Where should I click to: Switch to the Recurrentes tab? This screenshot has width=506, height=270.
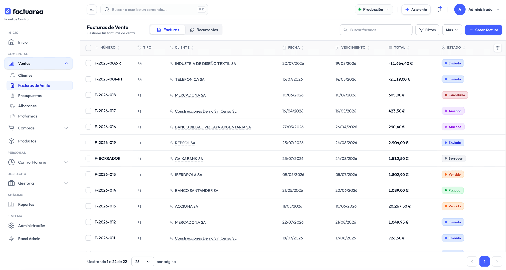coord(204,30)
